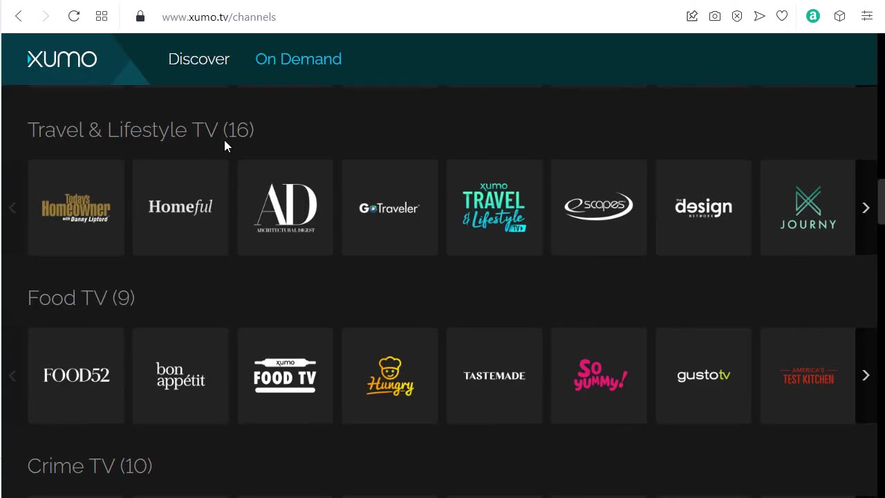Open the Bon Appétit channel tile
The image size is (885, 498).
pos(180,376)
